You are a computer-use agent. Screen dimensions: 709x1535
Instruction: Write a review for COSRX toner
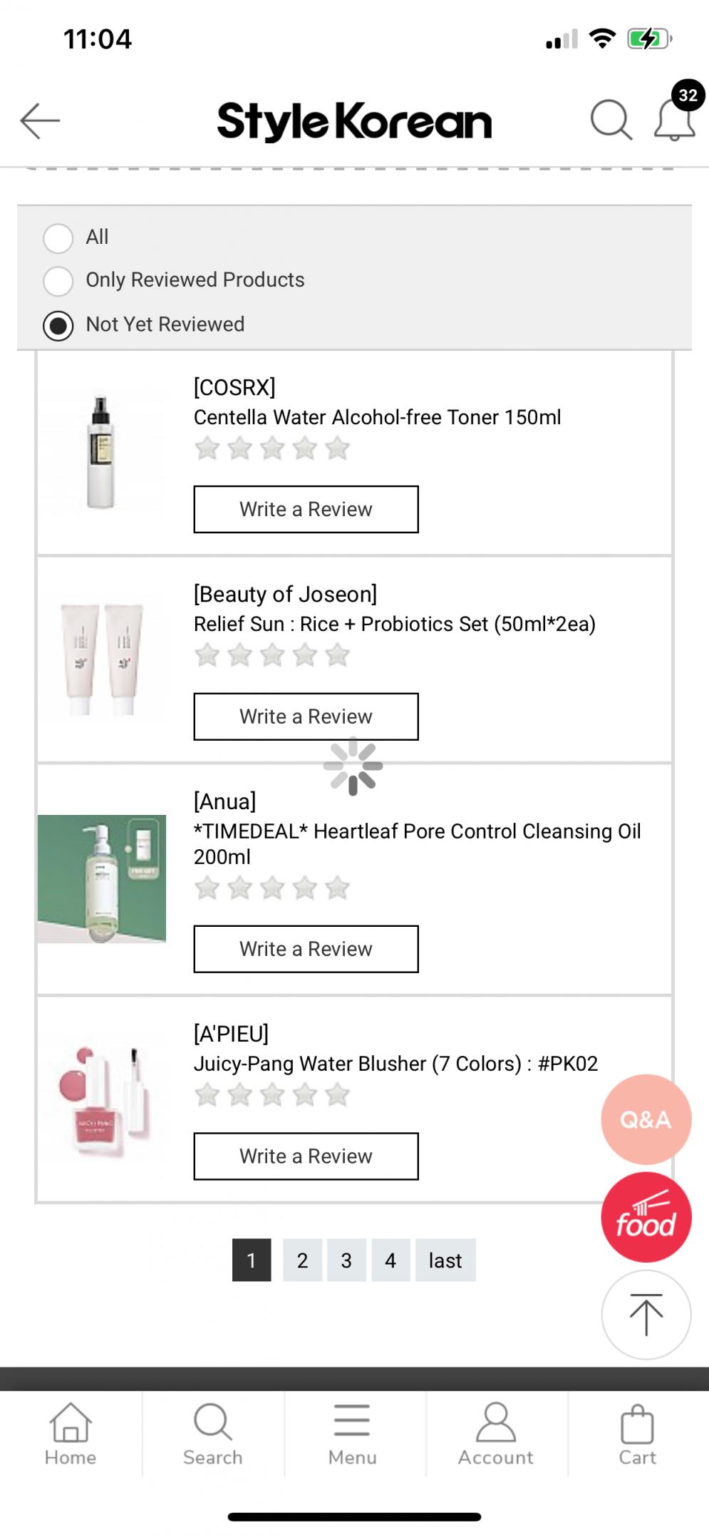(306, 509)
